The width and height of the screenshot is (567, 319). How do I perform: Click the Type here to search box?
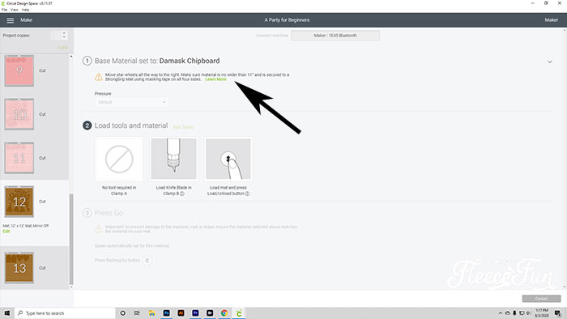65,313
